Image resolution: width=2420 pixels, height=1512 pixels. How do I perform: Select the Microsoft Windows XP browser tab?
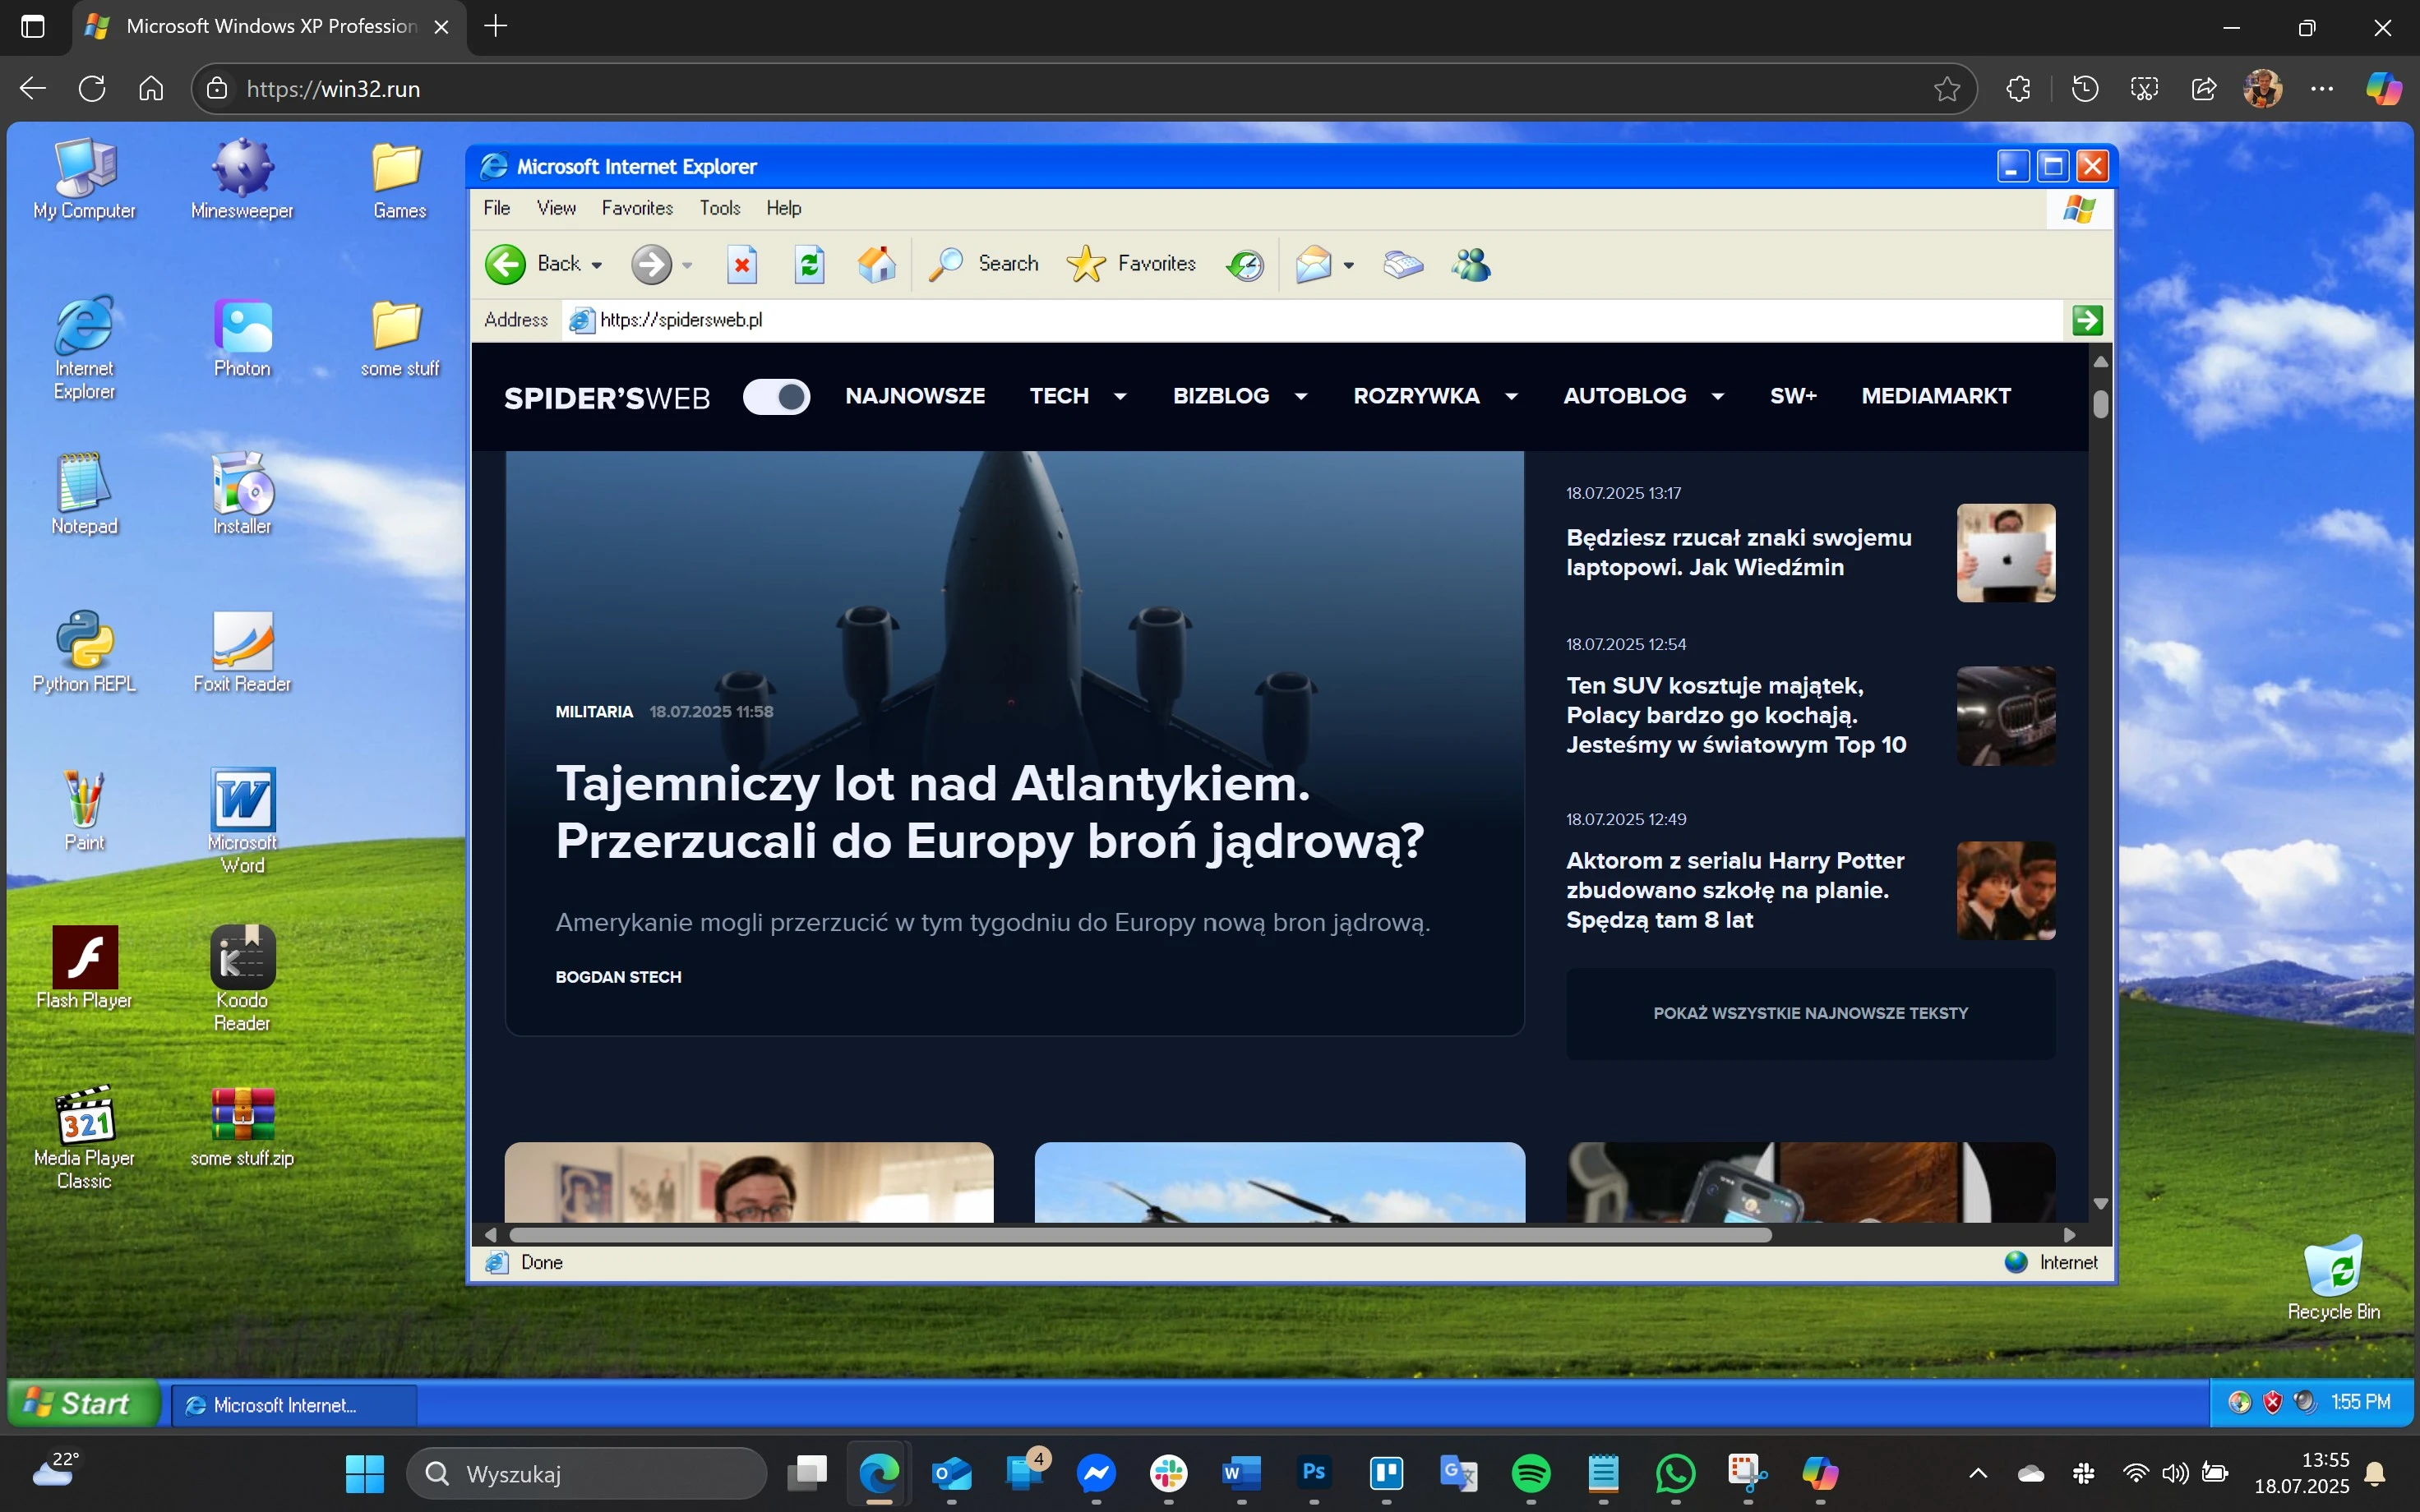[x=269, y=27]
